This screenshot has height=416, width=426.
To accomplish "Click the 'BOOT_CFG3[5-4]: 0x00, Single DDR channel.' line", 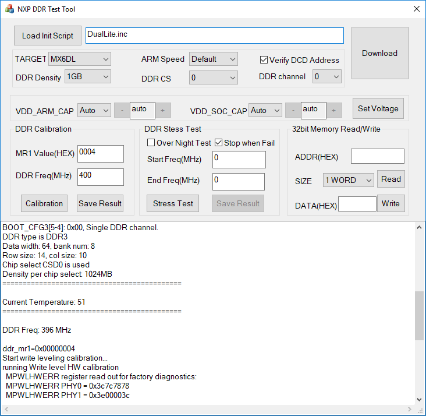I will (80, 227).
